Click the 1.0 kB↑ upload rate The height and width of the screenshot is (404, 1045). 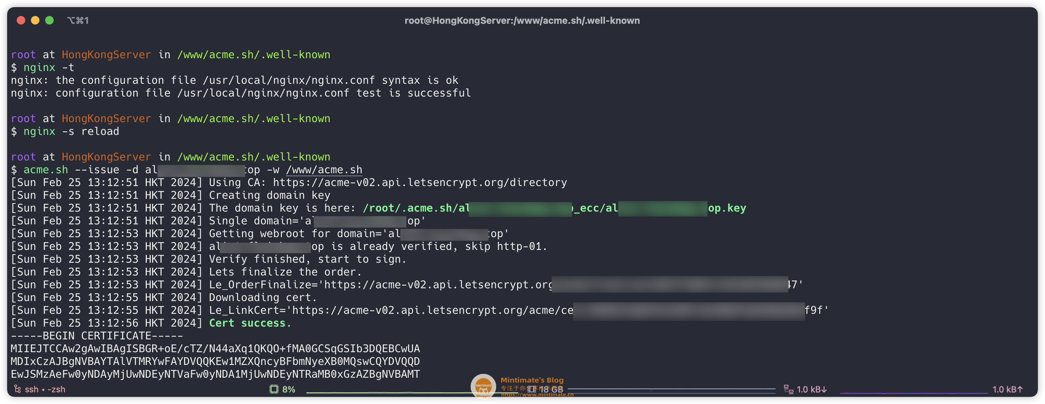1007,389
